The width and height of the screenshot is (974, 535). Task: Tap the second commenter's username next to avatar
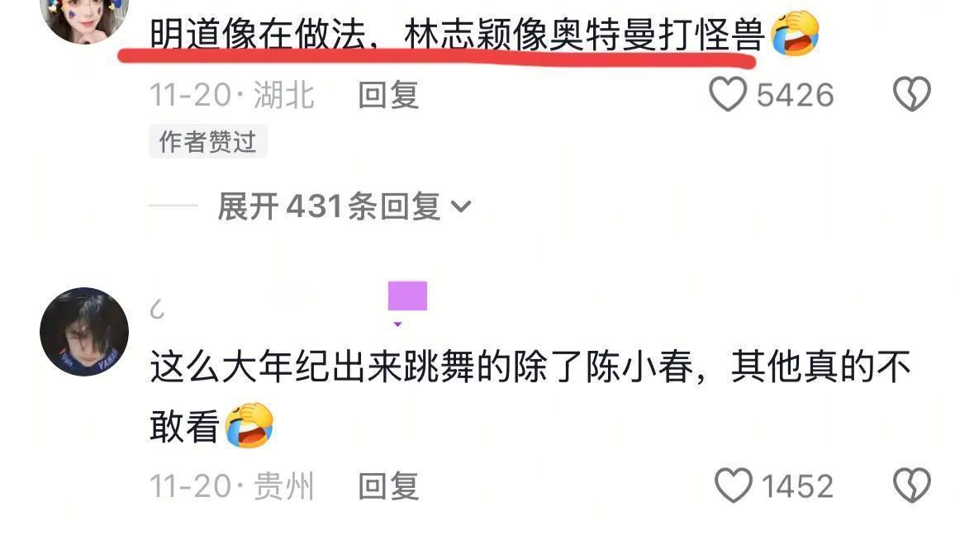coord(158,309)
